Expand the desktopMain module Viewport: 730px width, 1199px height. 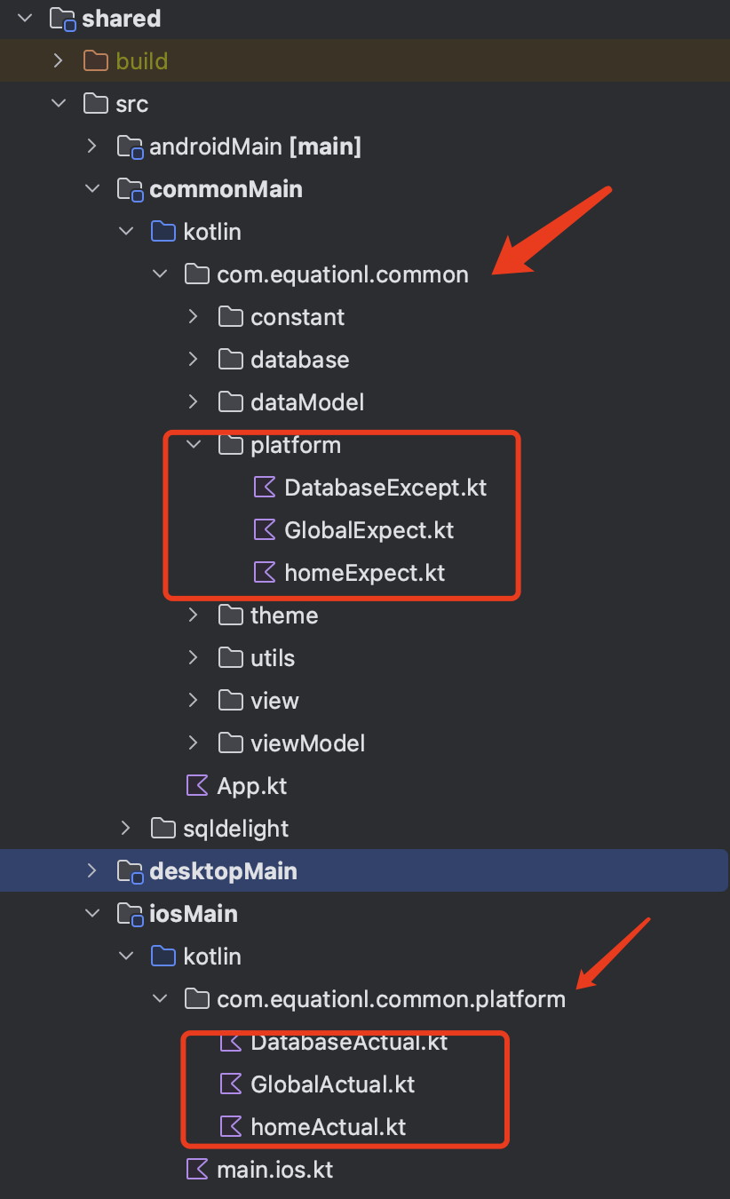point(92,871)
